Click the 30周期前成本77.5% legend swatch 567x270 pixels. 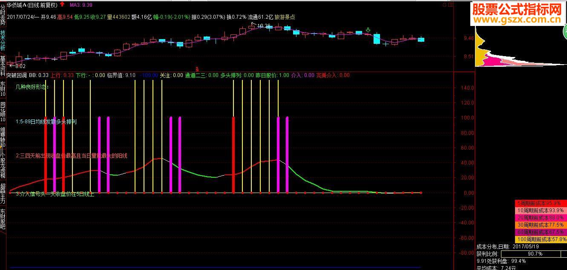540,225
